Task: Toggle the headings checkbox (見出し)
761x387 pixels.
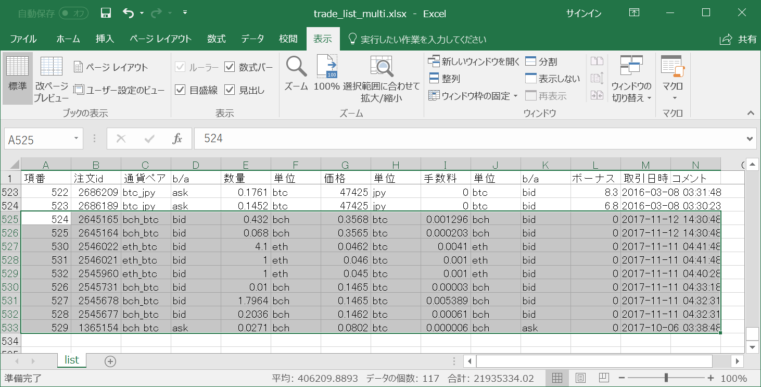Action: click(230, 90)
